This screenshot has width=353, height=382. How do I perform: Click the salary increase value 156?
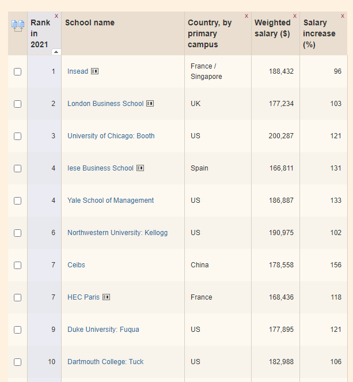(336, 265)
